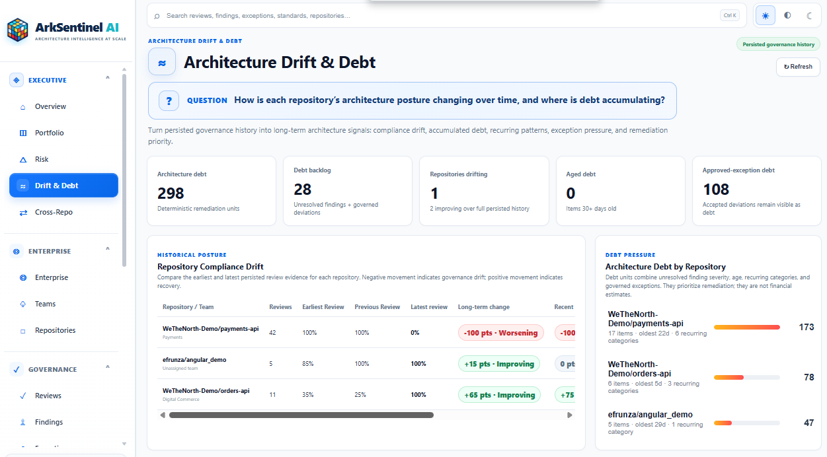Click the Persisted governance history badge

(779, 44)
